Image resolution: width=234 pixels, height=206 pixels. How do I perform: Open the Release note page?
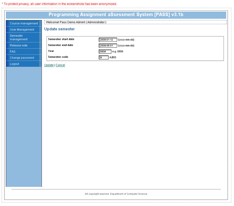[18, 46]
